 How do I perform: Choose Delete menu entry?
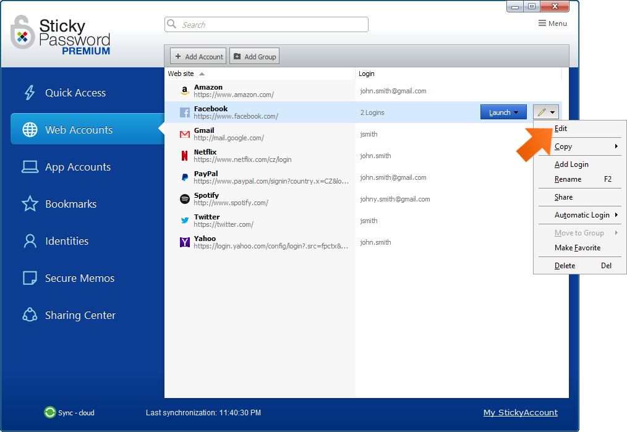(x=580, y=266)
